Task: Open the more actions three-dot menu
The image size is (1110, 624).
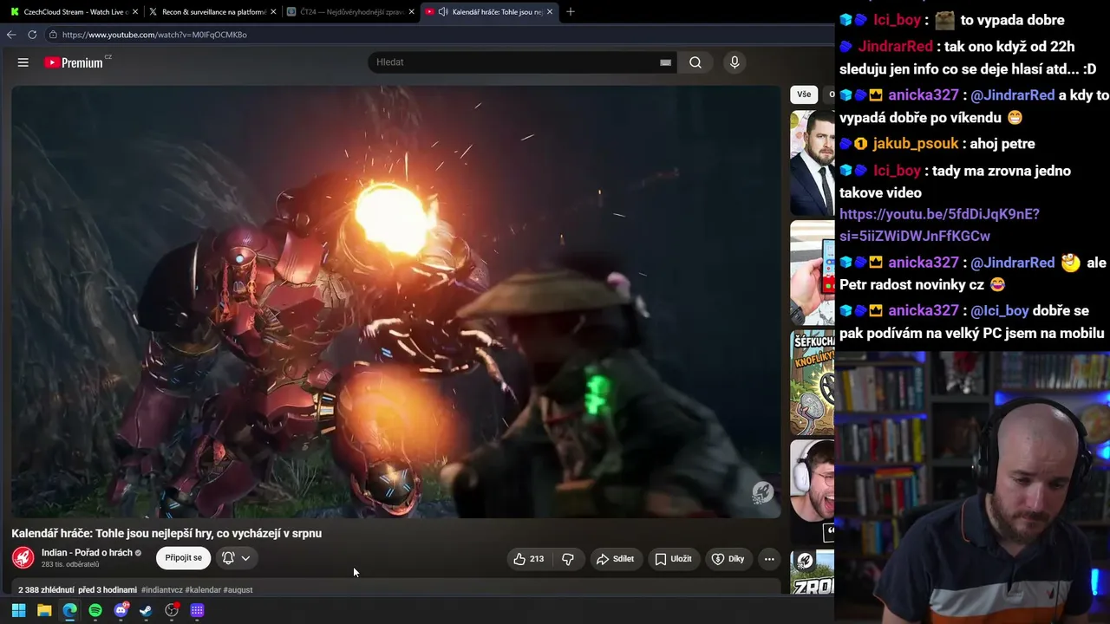Action: click(x=769, y=559)
